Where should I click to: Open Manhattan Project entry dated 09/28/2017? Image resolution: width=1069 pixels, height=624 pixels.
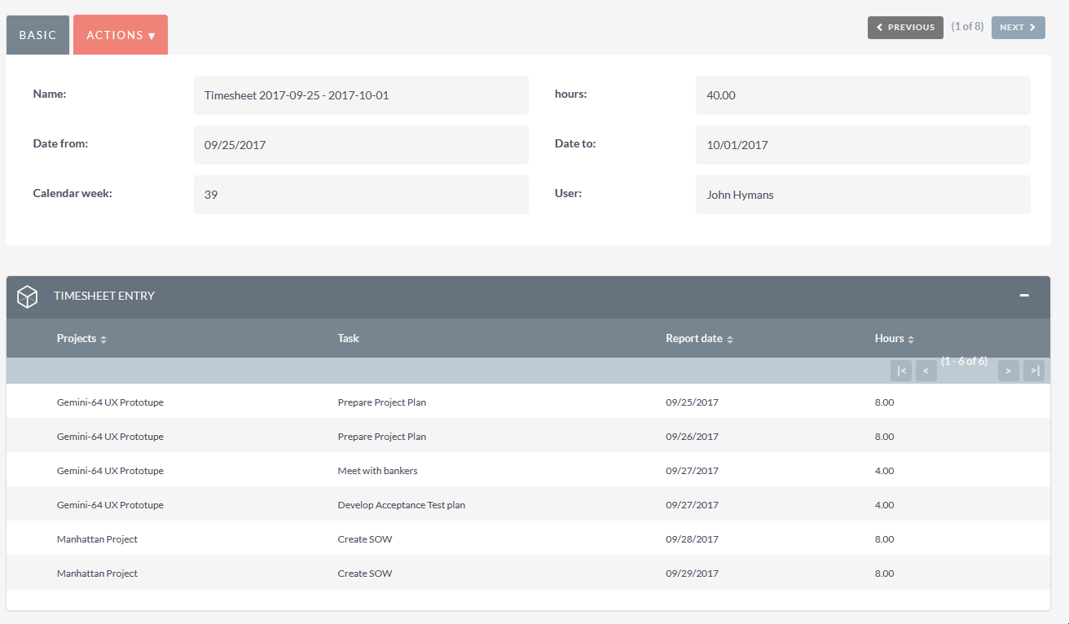tap(97, 539)
